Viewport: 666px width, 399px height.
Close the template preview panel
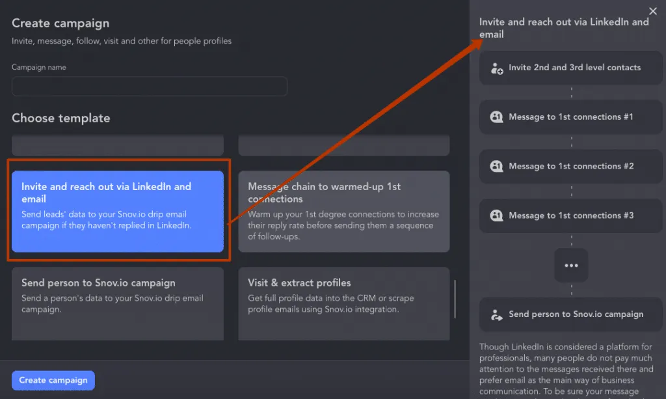tap(653, 11)
